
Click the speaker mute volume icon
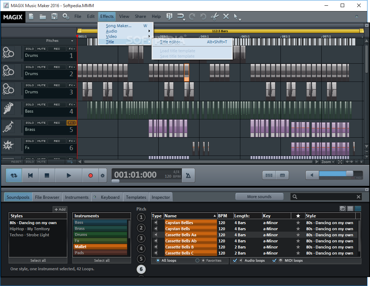click(312, 175)
